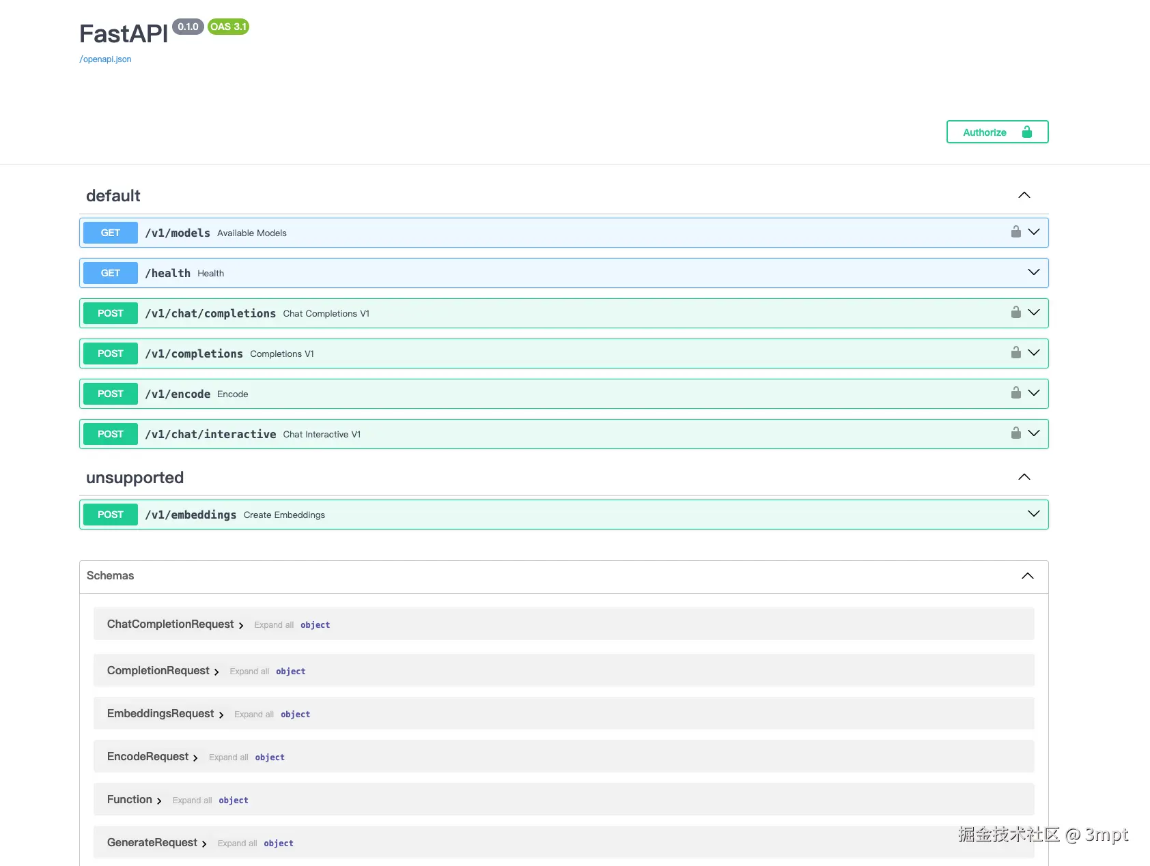Open the /openapi.json link
This screenshot has height=866, width=1150.
(105, 59)
